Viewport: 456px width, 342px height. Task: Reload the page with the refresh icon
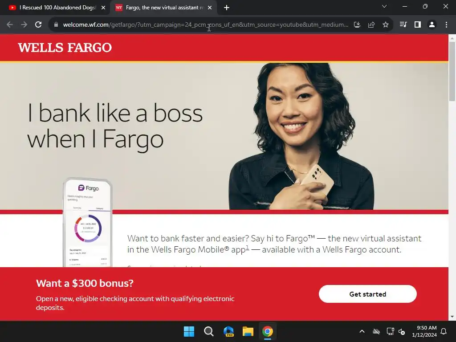[38, 25]
